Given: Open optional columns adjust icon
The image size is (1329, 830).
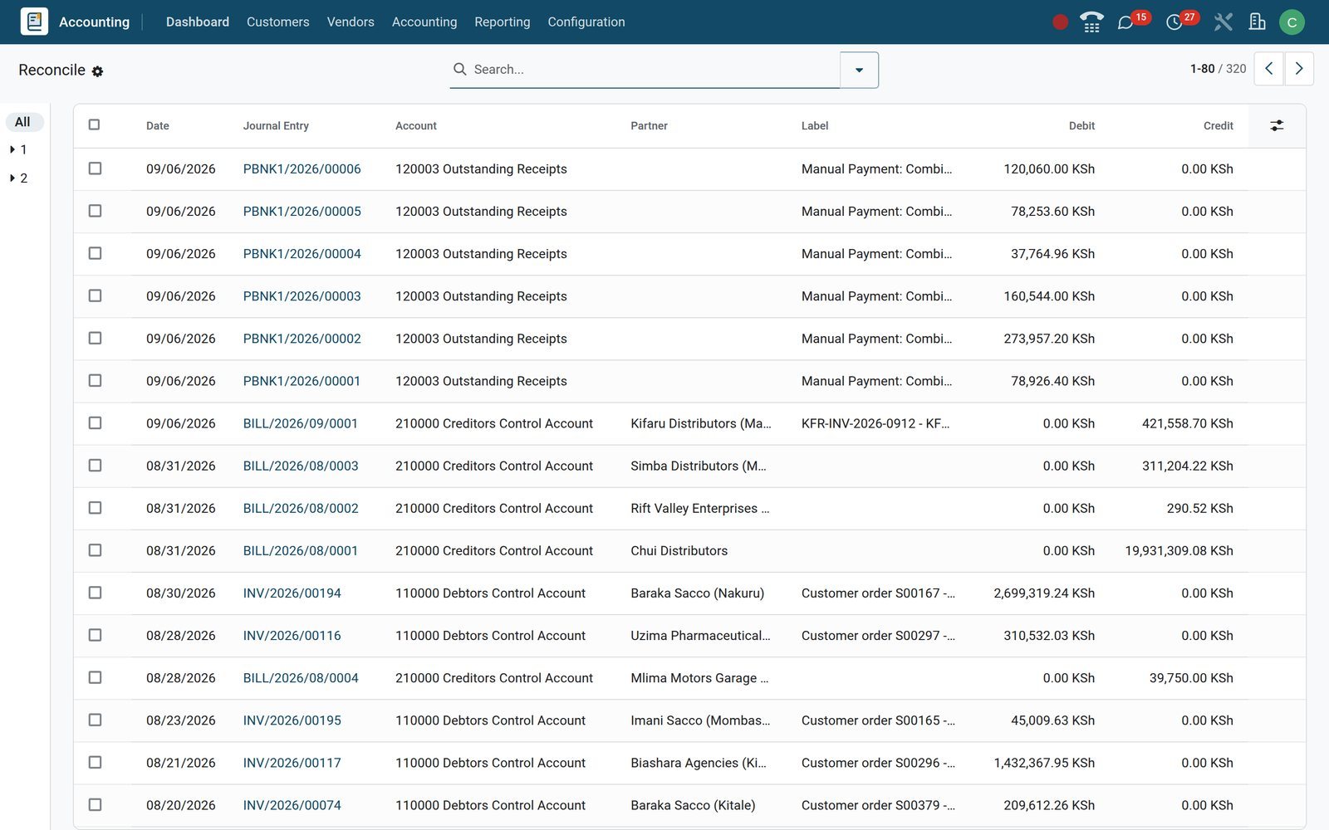Looking at the screenshot, I should pyautogui.click(x=1277, y=125).
